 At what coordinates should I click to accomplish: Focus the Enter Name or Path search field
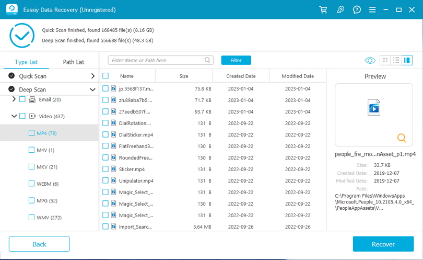click(x=160, y=60)
